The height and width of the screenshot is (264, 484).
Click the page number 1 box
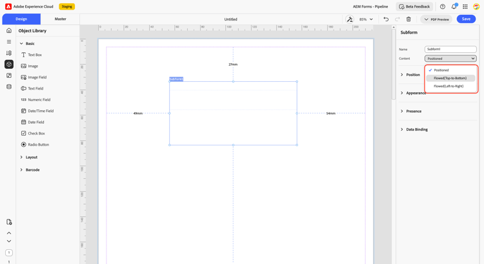point(9,252)
